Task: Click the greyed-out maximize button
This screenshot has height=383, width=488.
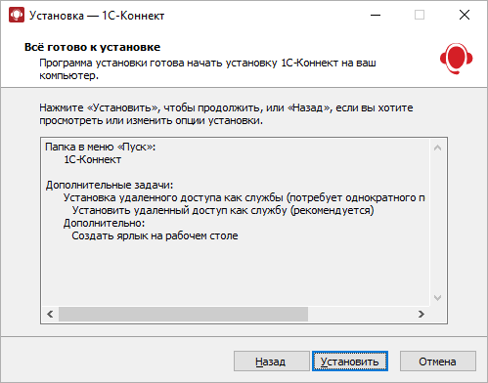Action: (420, 15)
